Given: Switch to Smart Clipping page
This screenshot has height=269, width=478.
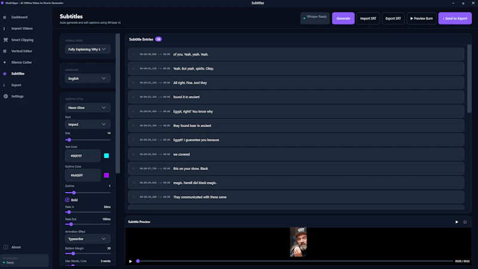Looking at the screenshot, I should (22, 40).
